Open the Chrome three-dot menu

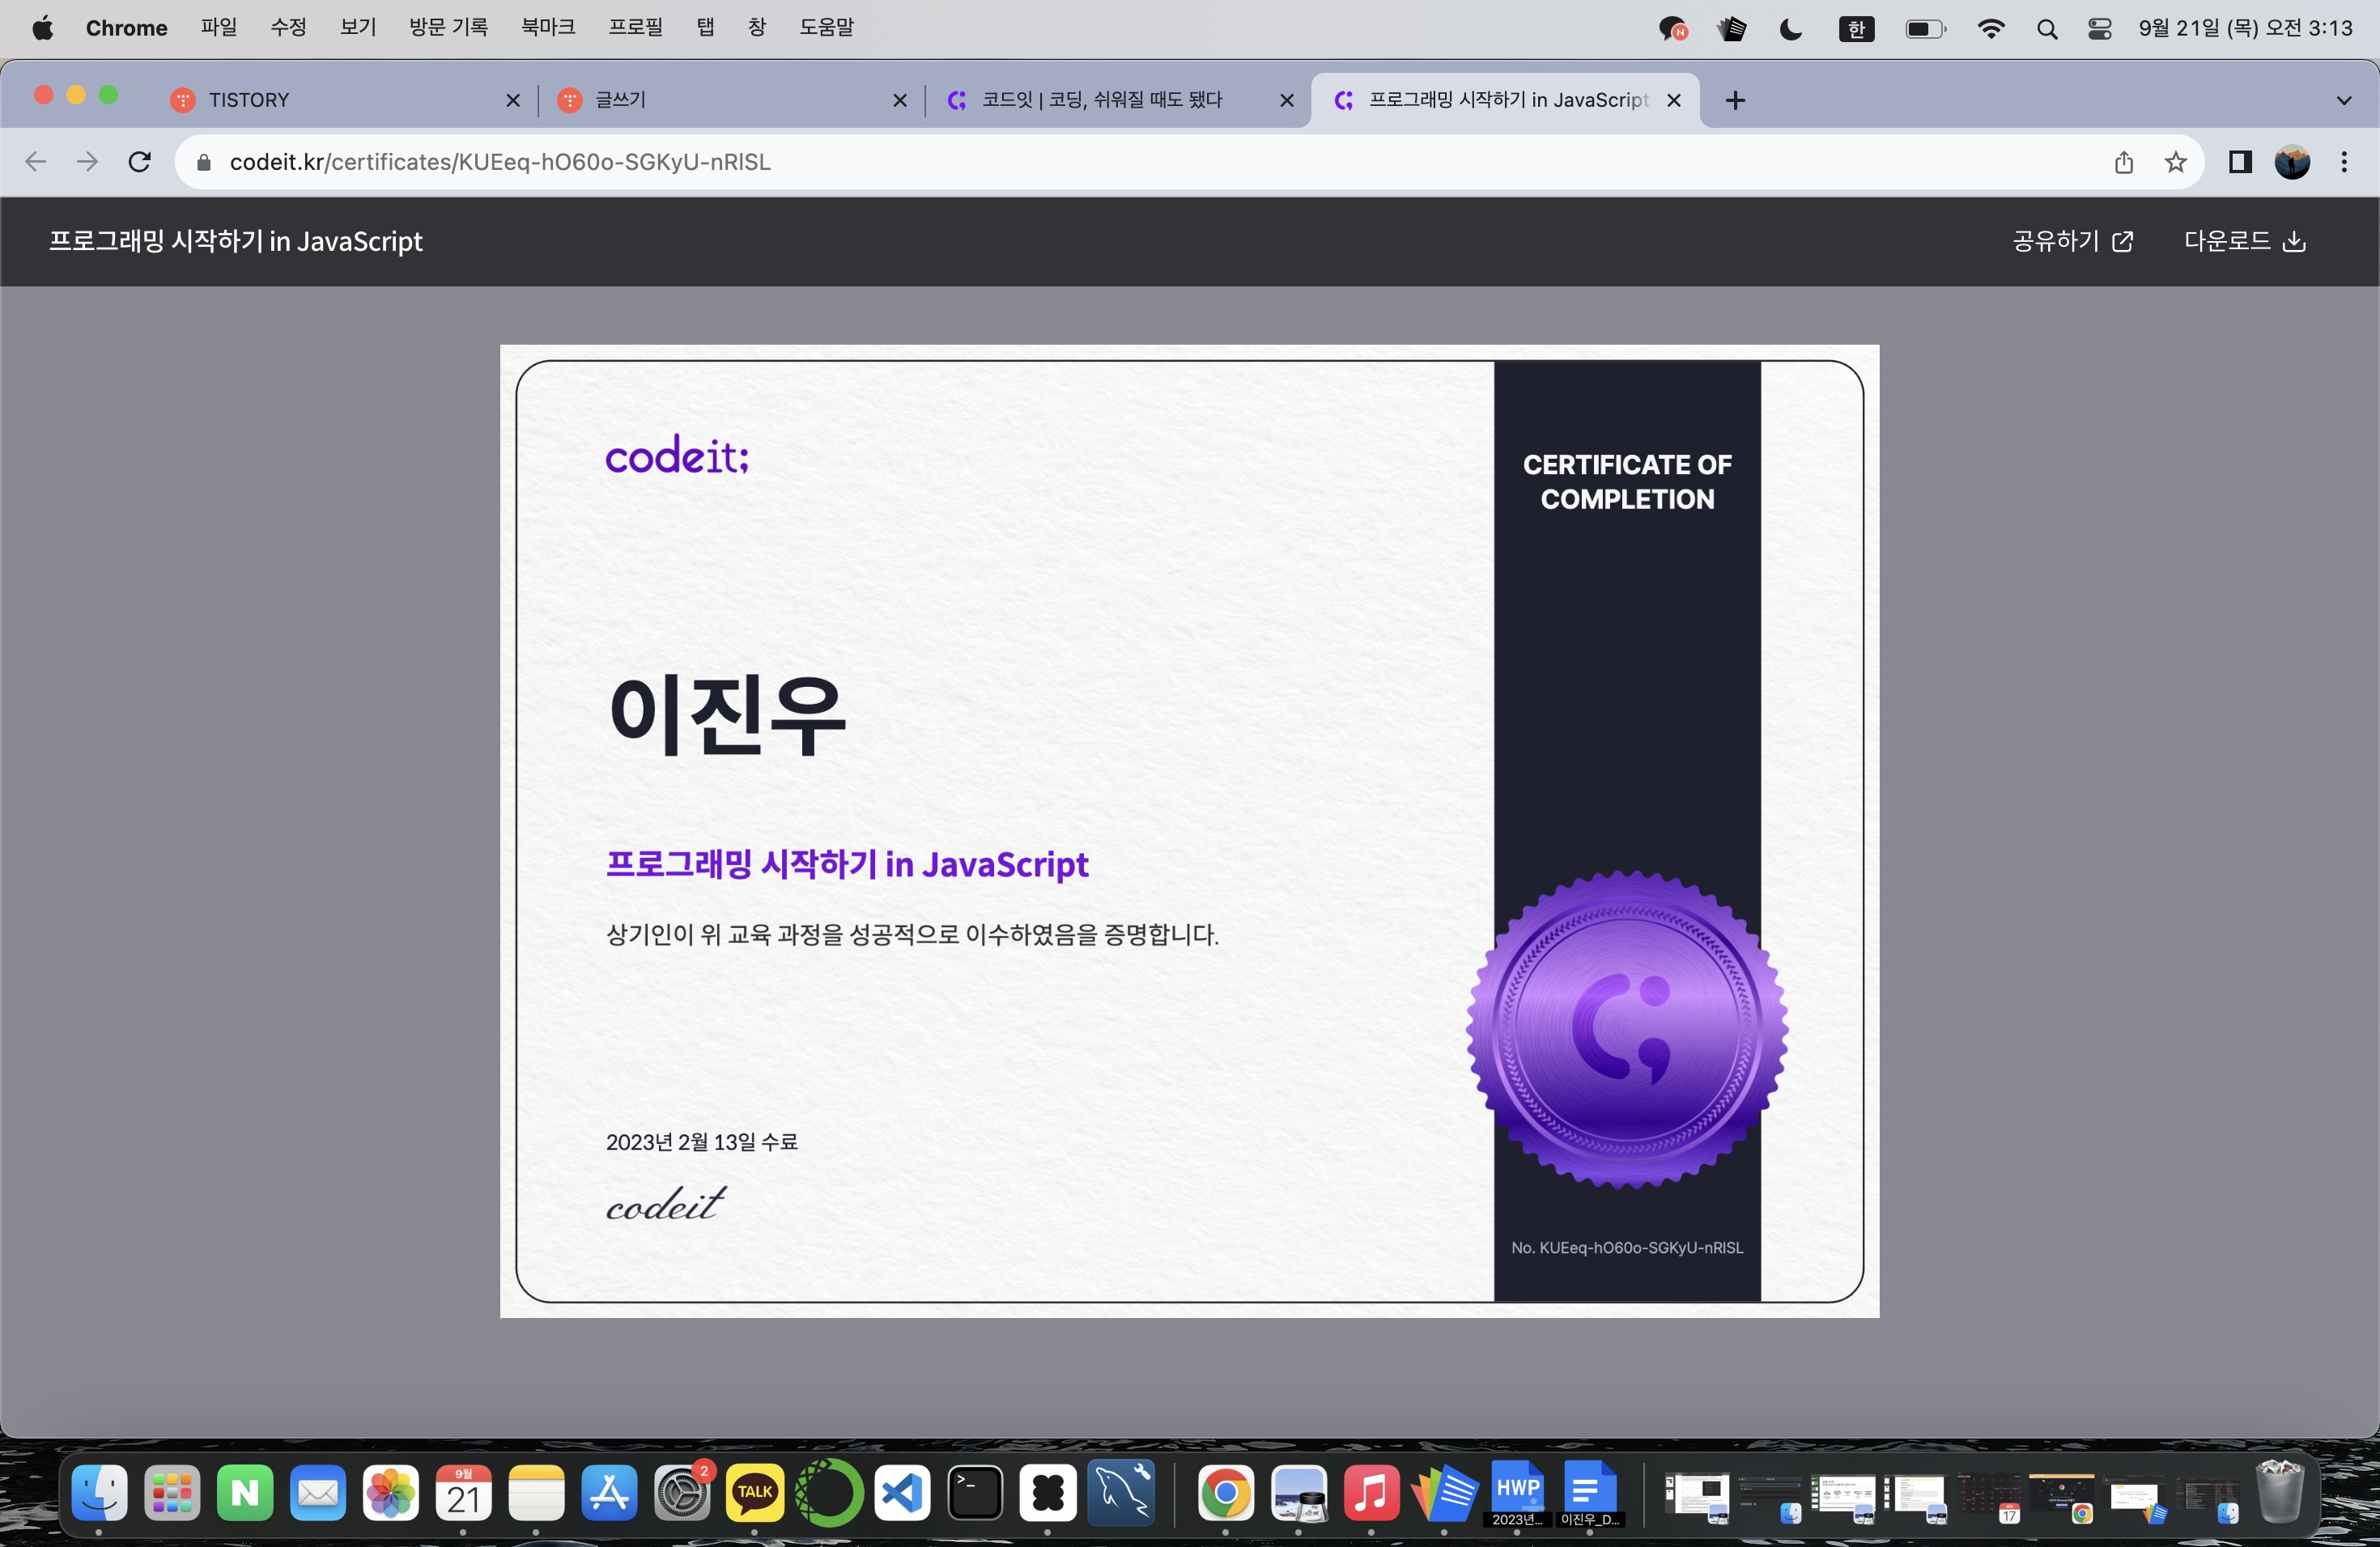[x=2344, y=162]
